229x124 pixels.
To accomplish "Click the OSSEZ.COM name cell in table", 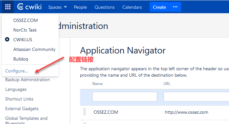I will tap(106, 112).
